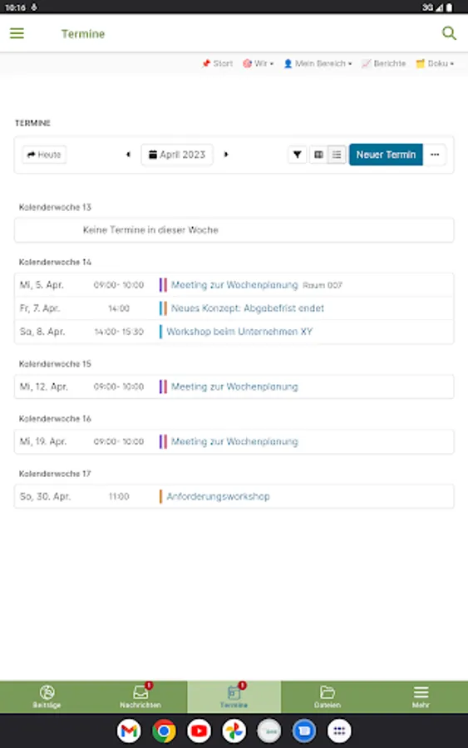Open the hamburger menu icon

pos(17,33)
